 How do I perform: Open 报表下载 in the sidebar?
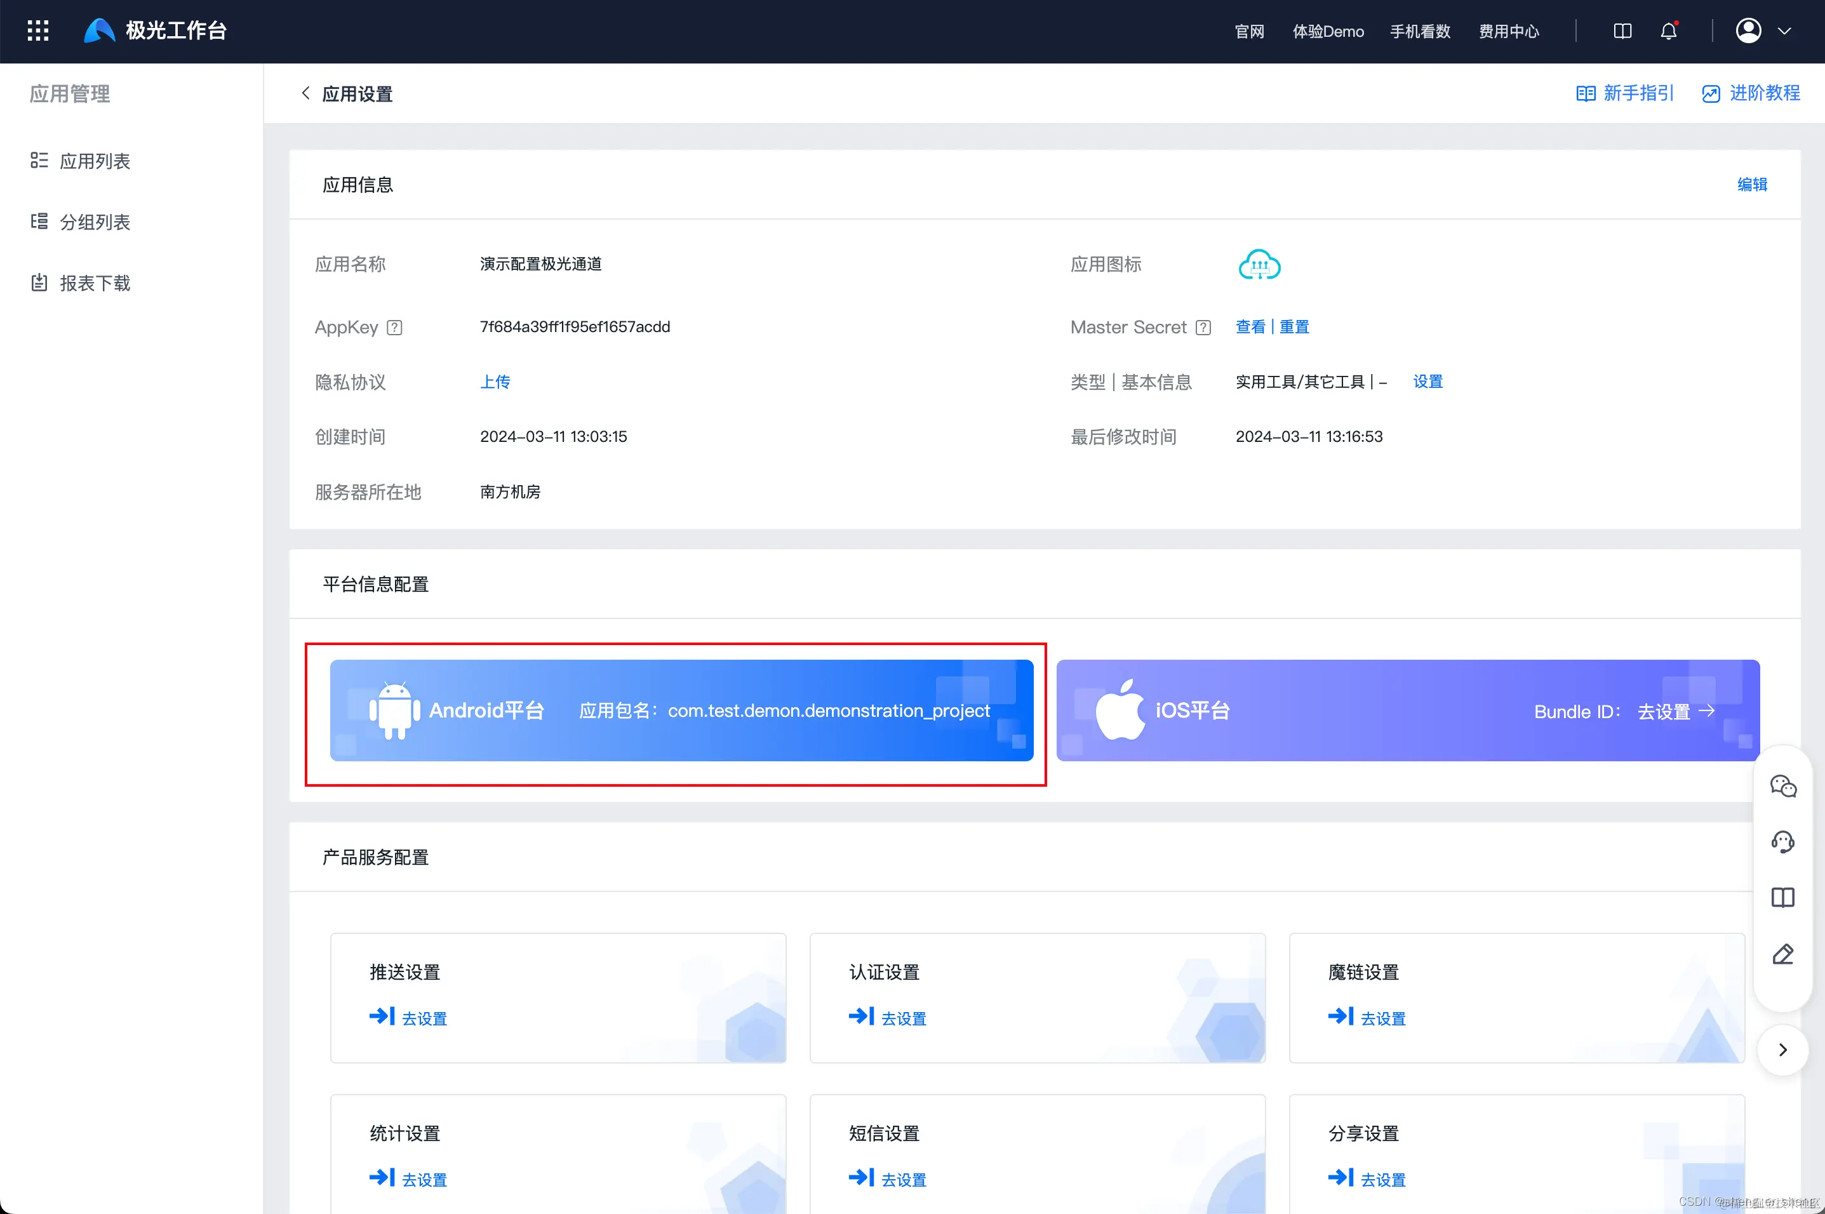95,283
